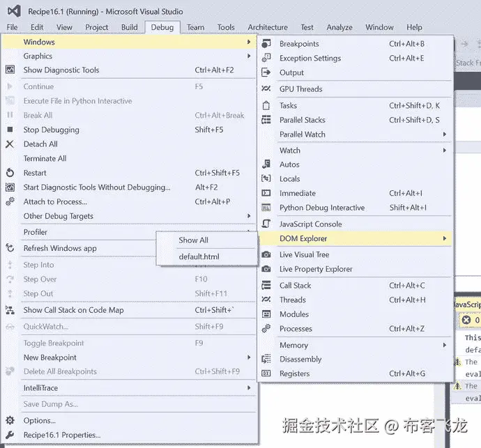Click the JavaScript Console error count icon
Screen dimensions: 481x448
coord(466,320)
